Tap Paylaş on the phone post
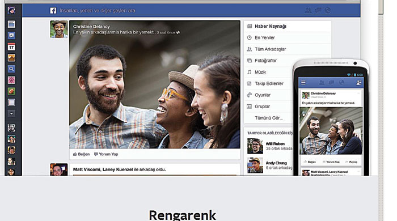Viewport: 397px width, 221px height. (351, 162)
